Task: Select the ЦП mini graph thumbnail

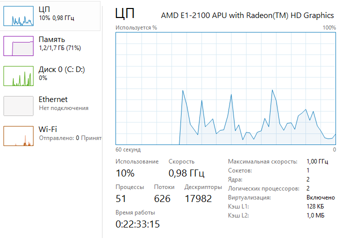Action: click(x=18, y=16)
